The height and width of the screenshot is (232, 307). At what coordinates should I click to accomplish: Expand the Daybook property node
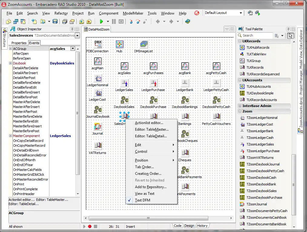pos(10,63)
